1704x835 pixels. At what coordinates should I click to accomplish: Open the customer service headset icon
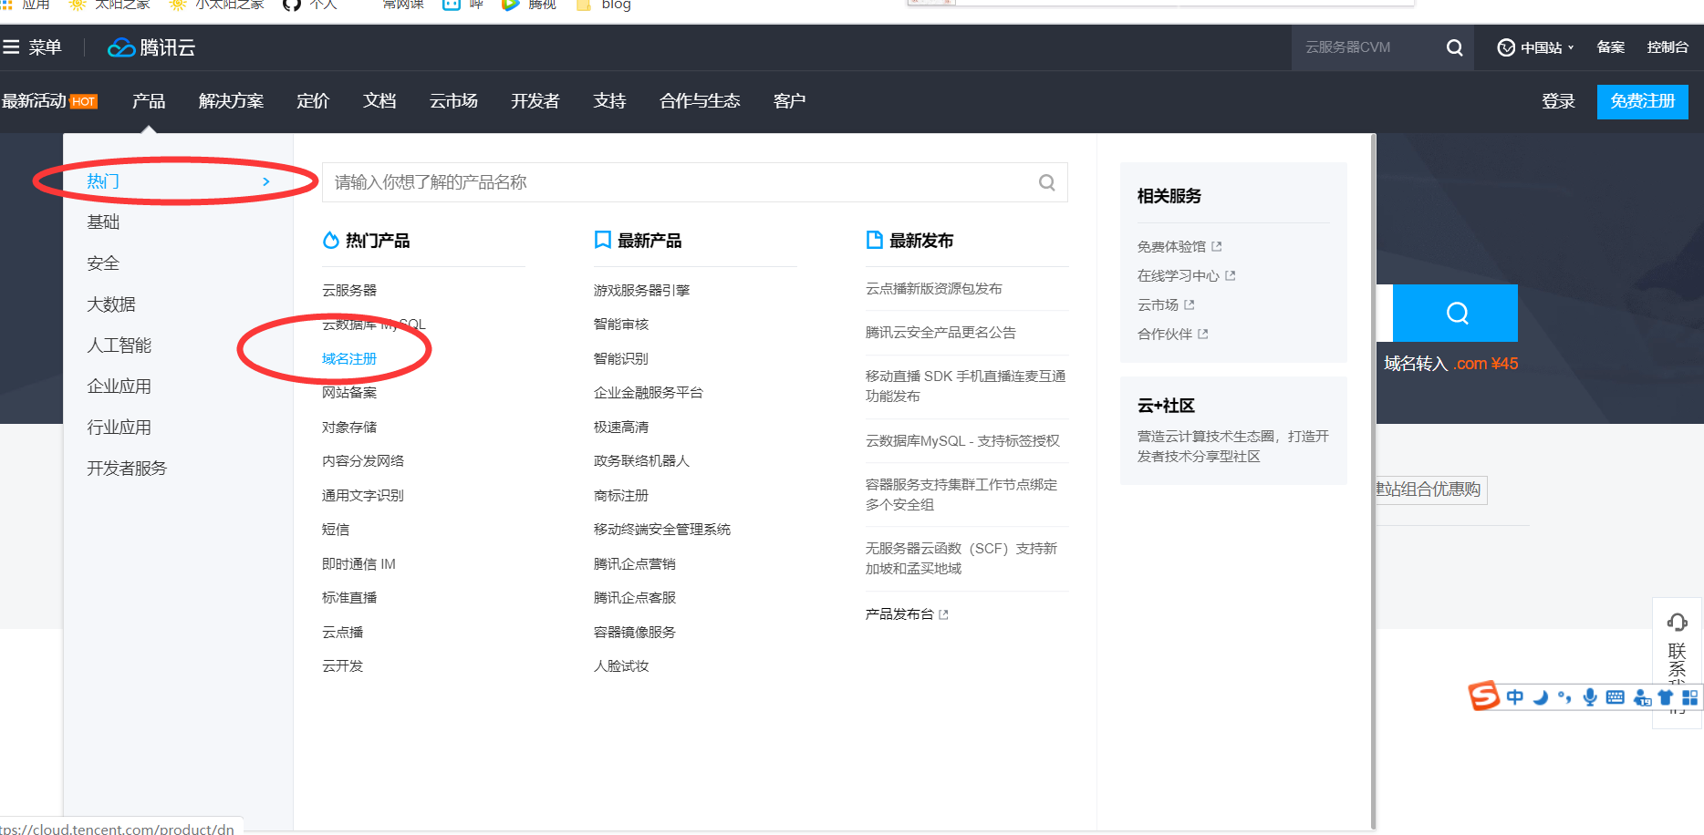pyautogui.click(x=1677, y=623)
